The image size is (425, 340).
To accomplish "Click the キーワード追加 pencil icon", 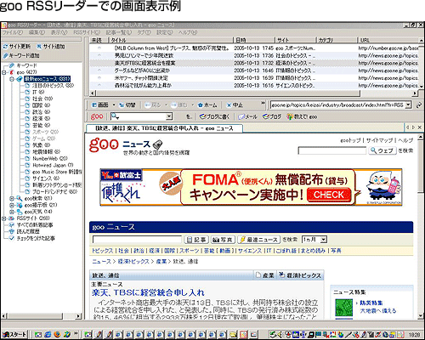I will [x=6, y=55].
